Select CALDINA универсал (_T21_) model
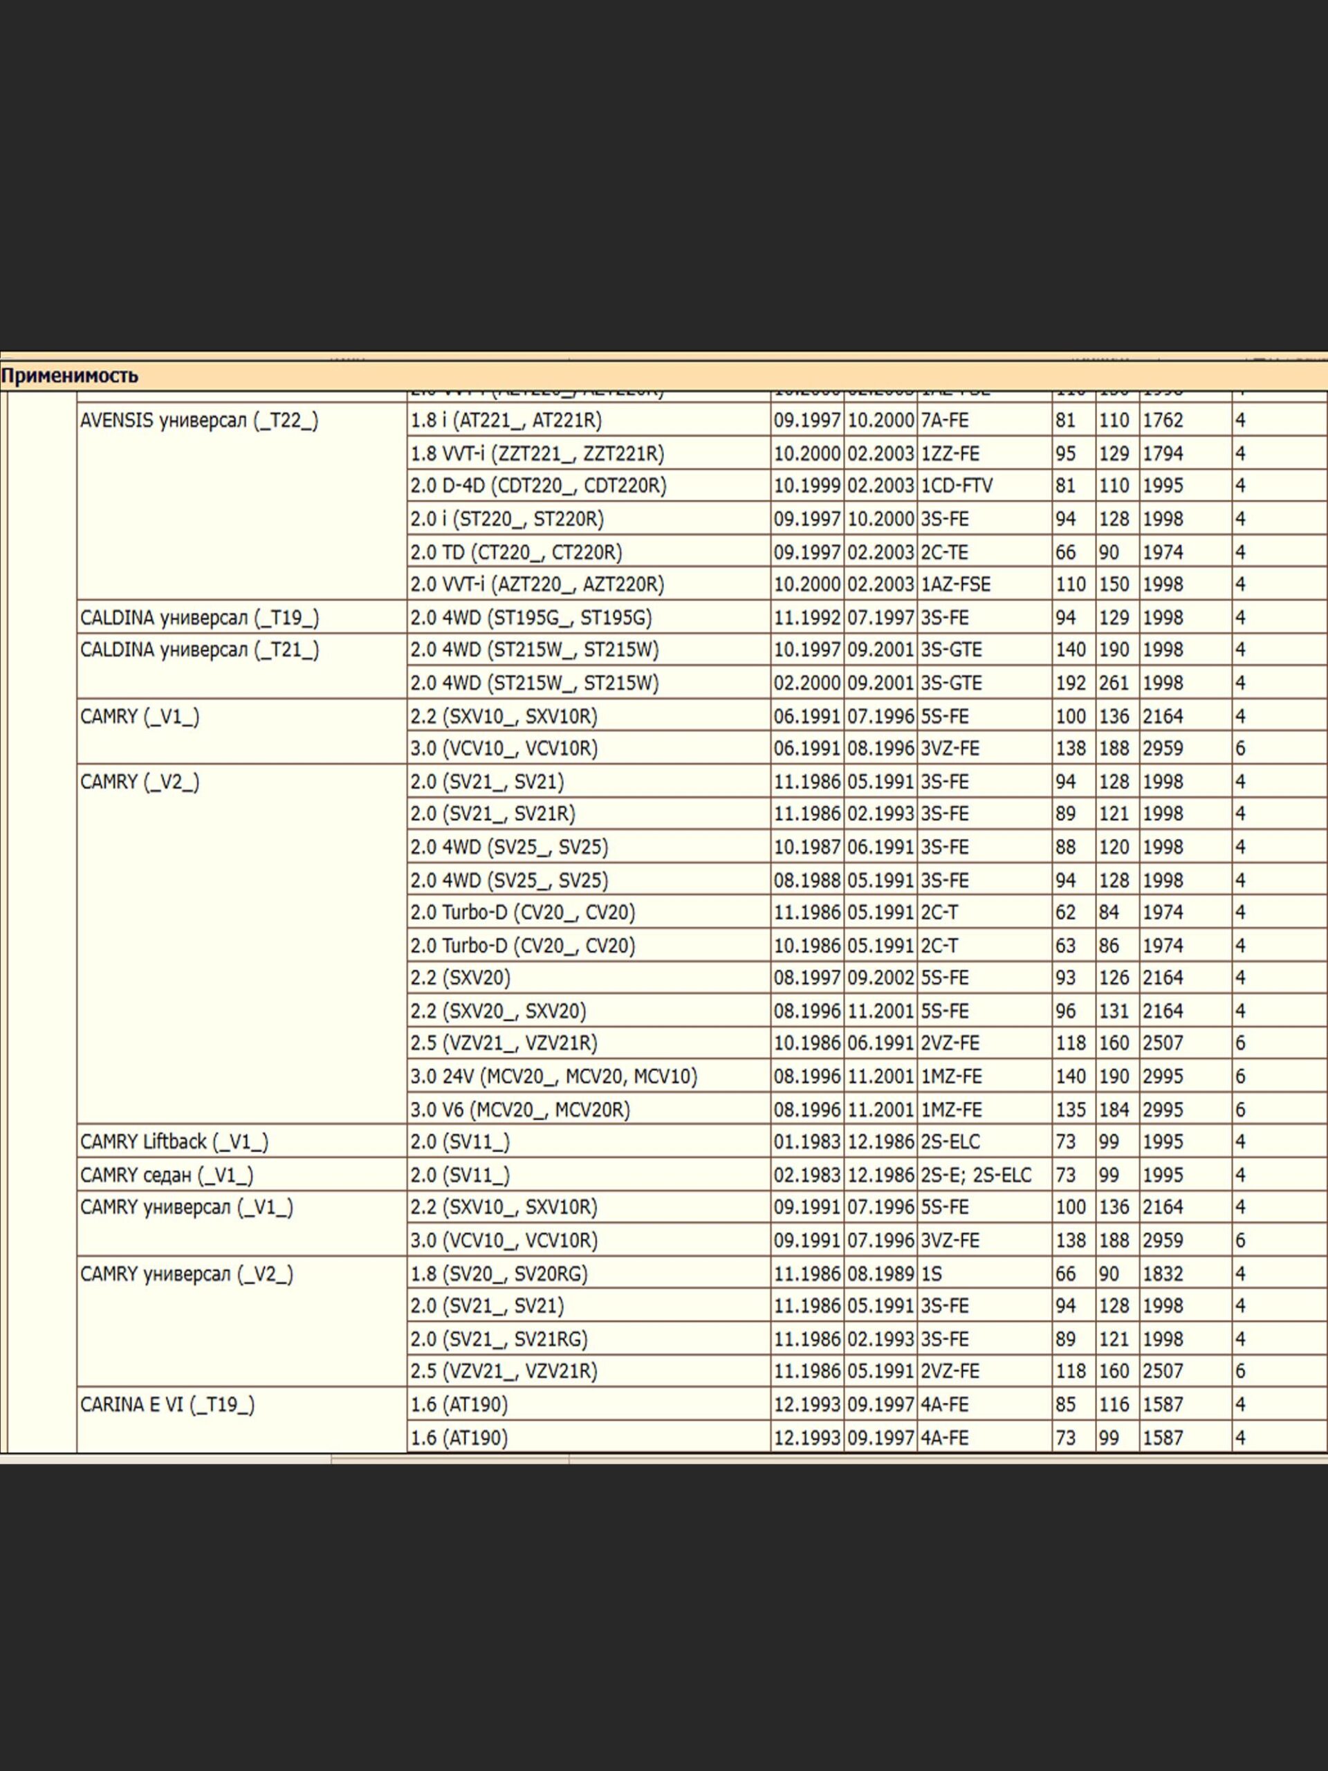1328x1771 pixels. tap(199, 650)
